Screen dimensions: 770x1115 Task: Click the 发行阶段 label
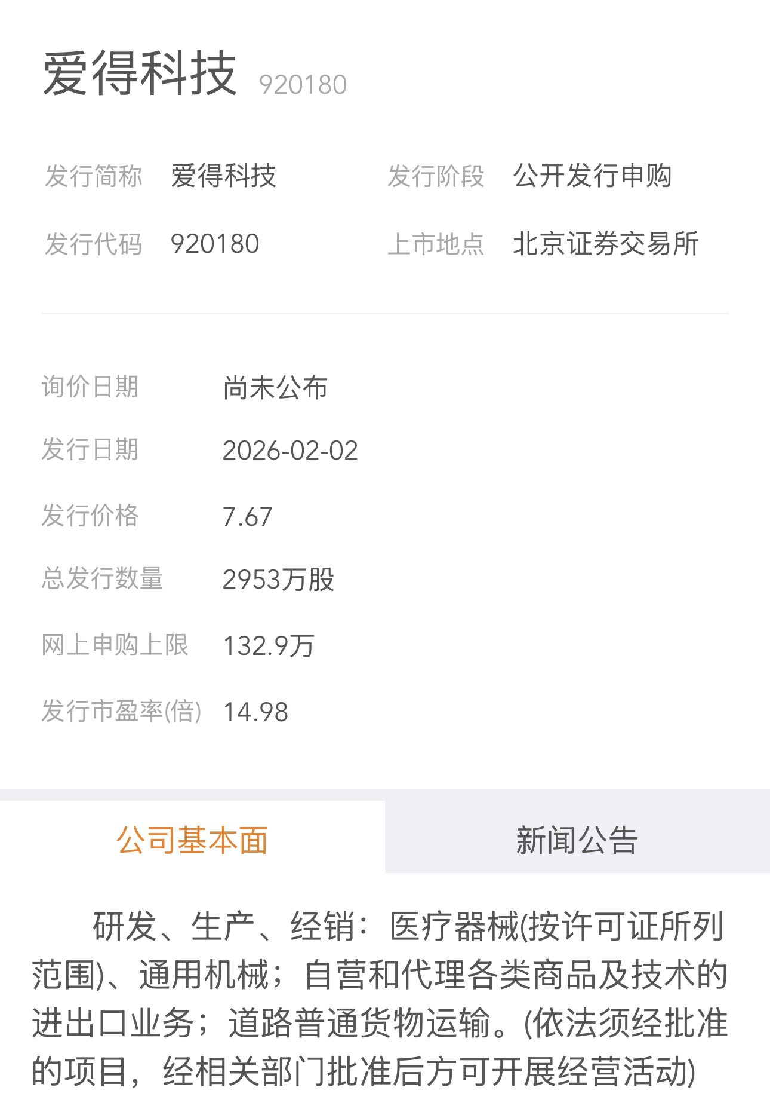pyautogui.click(x=436, y=176)
